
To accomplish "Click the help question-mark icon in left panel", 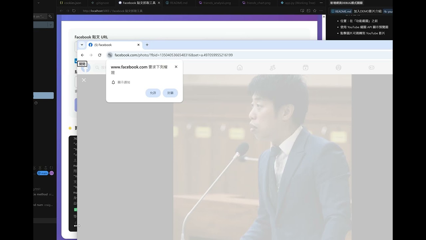I will 36,103.
